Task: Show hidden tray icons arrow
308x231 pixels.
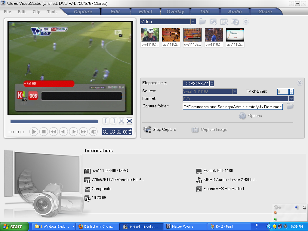Action: 269,227
